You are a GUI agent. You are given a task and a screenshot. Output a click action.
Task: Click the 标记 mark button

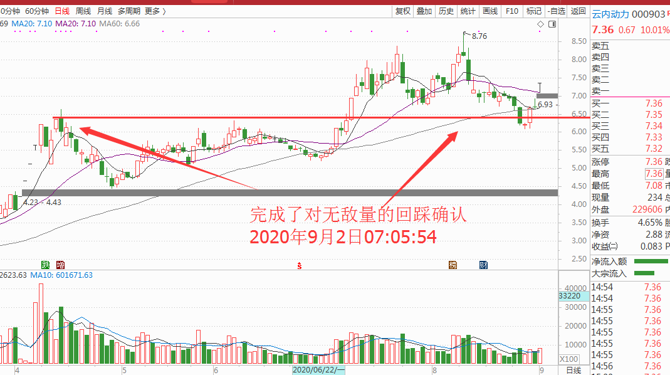coord(534,11)
